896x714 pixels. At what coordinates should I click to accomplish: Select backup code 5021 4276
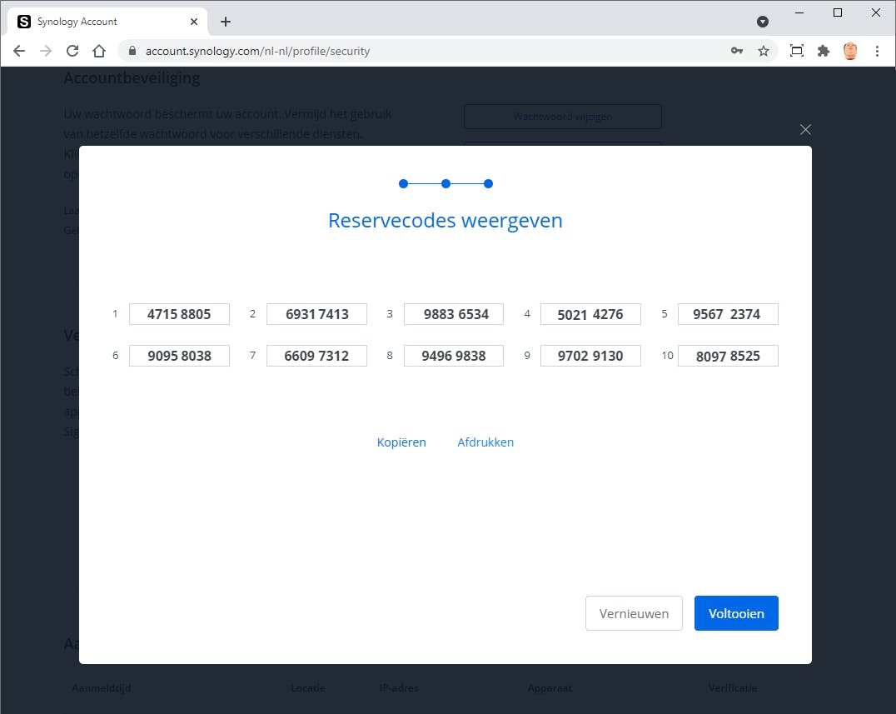[590, 314]
